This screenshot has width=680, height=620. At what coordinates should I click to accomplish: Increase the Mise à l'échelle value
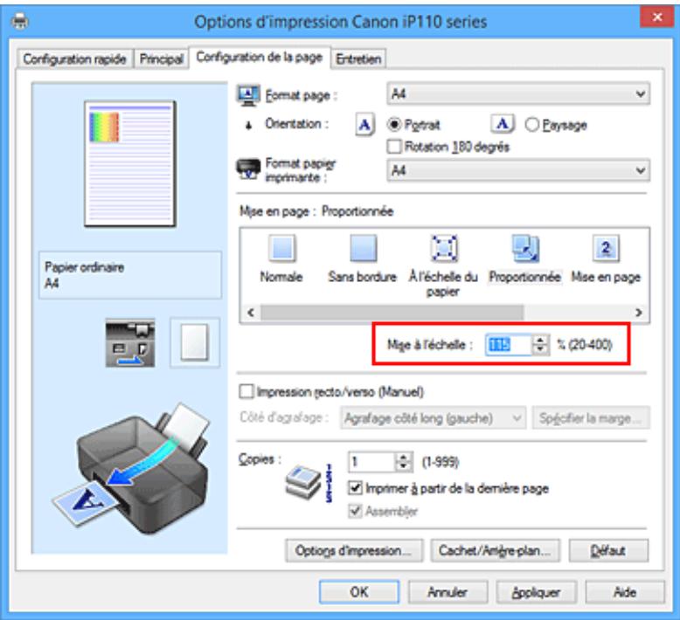tap(540, 340)
